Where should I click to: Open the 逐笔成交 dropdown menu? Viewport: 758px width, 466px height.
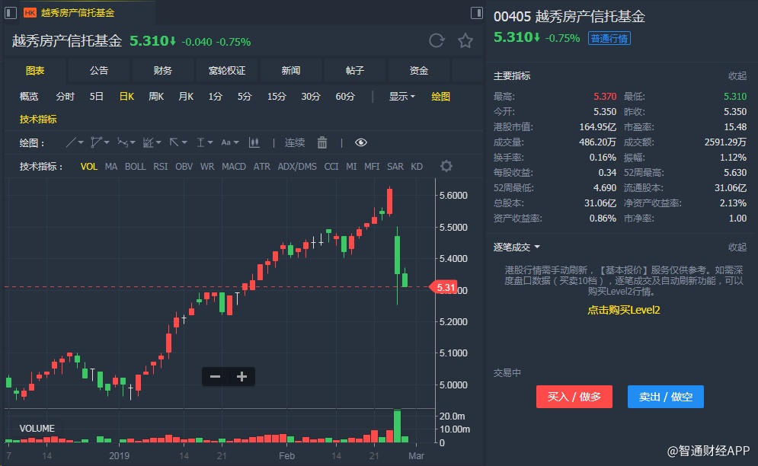[x=517, y=247]
